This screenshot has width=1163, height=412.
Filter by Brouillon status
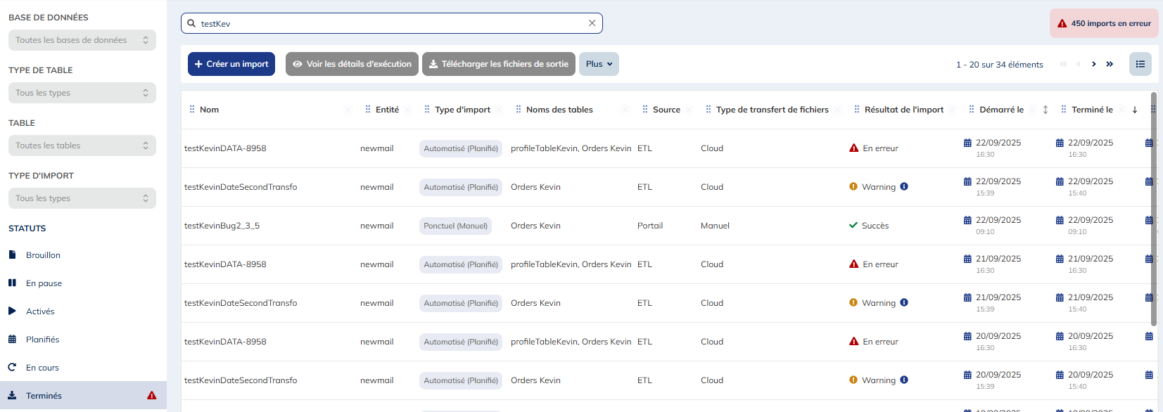43,255
